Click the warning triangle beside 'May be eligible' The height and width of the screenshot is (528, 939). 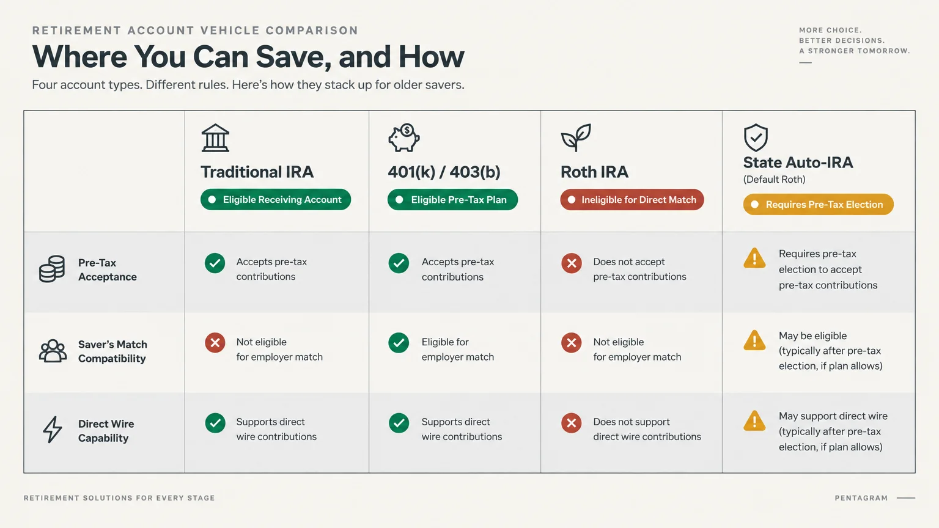click(x=754, y=340)
